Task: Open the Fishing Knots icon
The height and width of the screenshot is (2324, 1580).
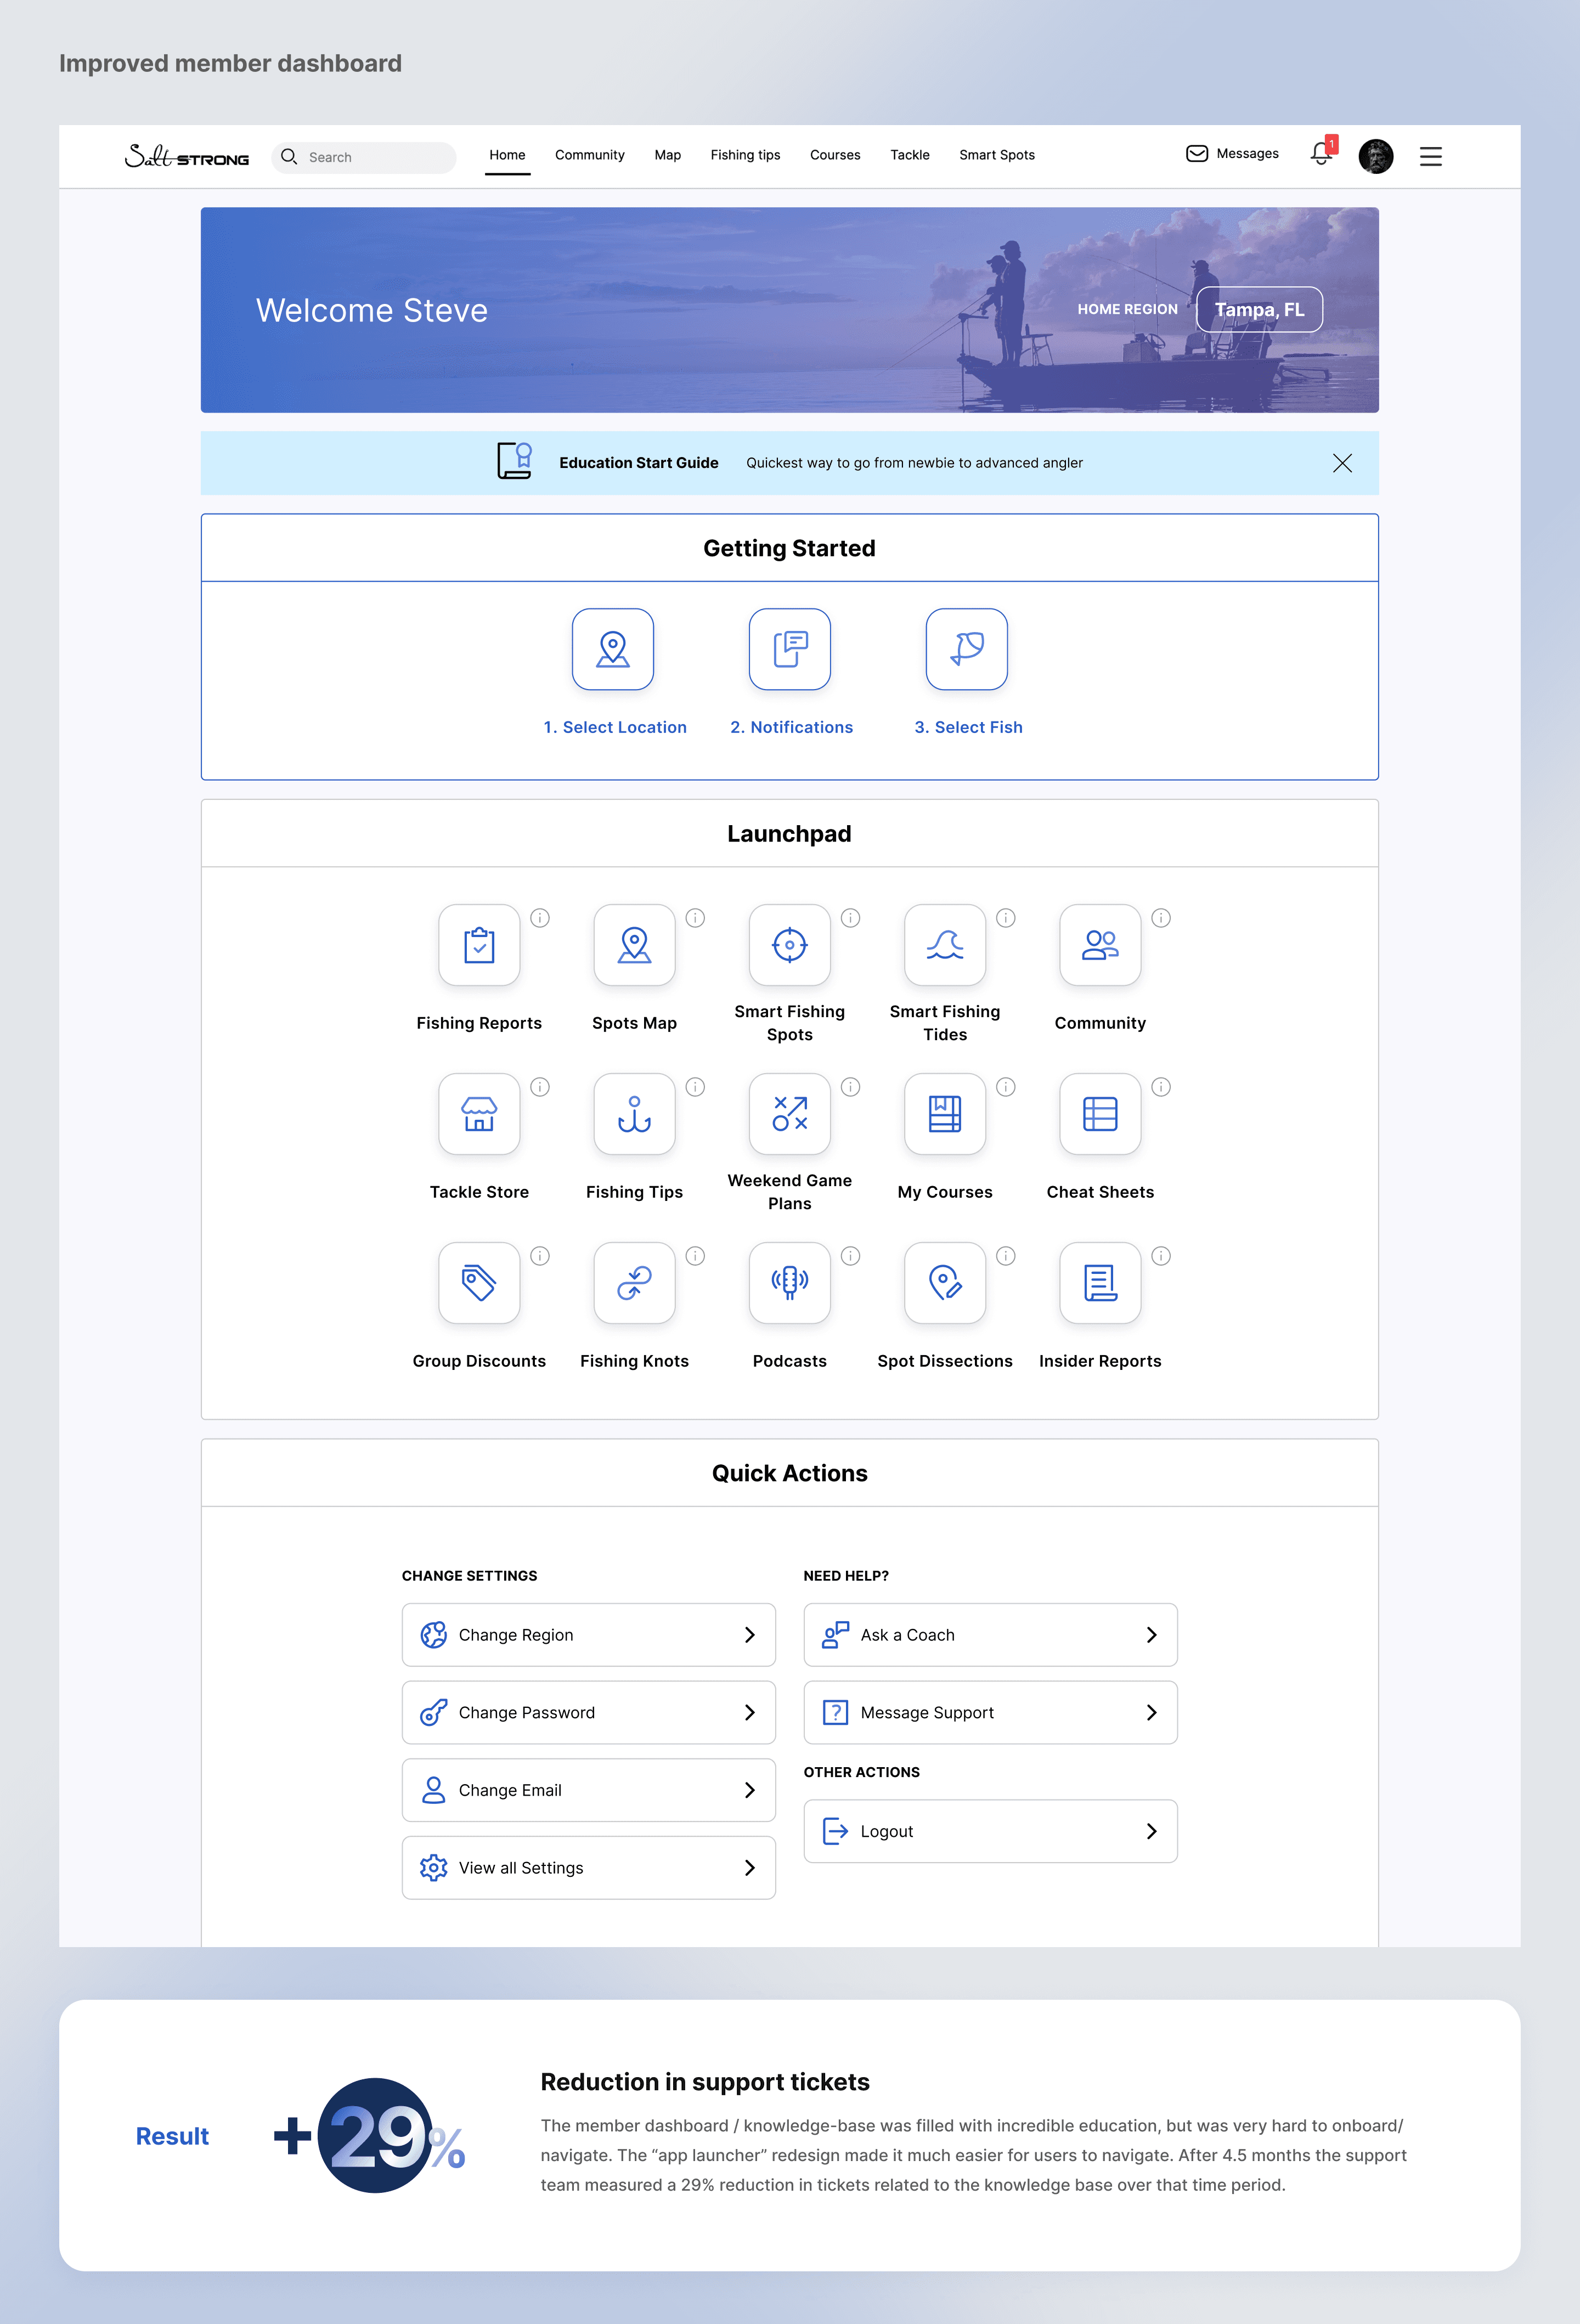Action: tap(634, 1283)
